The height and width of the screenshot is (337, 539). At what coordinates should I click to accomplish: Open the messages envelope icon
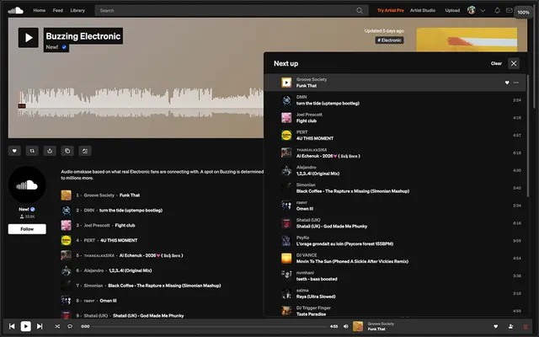tap(509, 11)
